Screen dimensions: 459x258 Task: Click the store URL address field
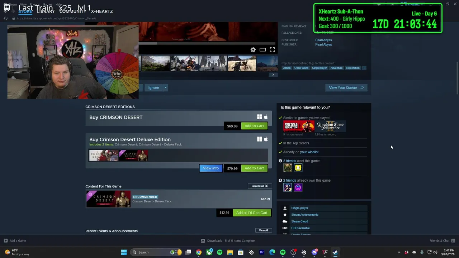[x=56, y=18]
